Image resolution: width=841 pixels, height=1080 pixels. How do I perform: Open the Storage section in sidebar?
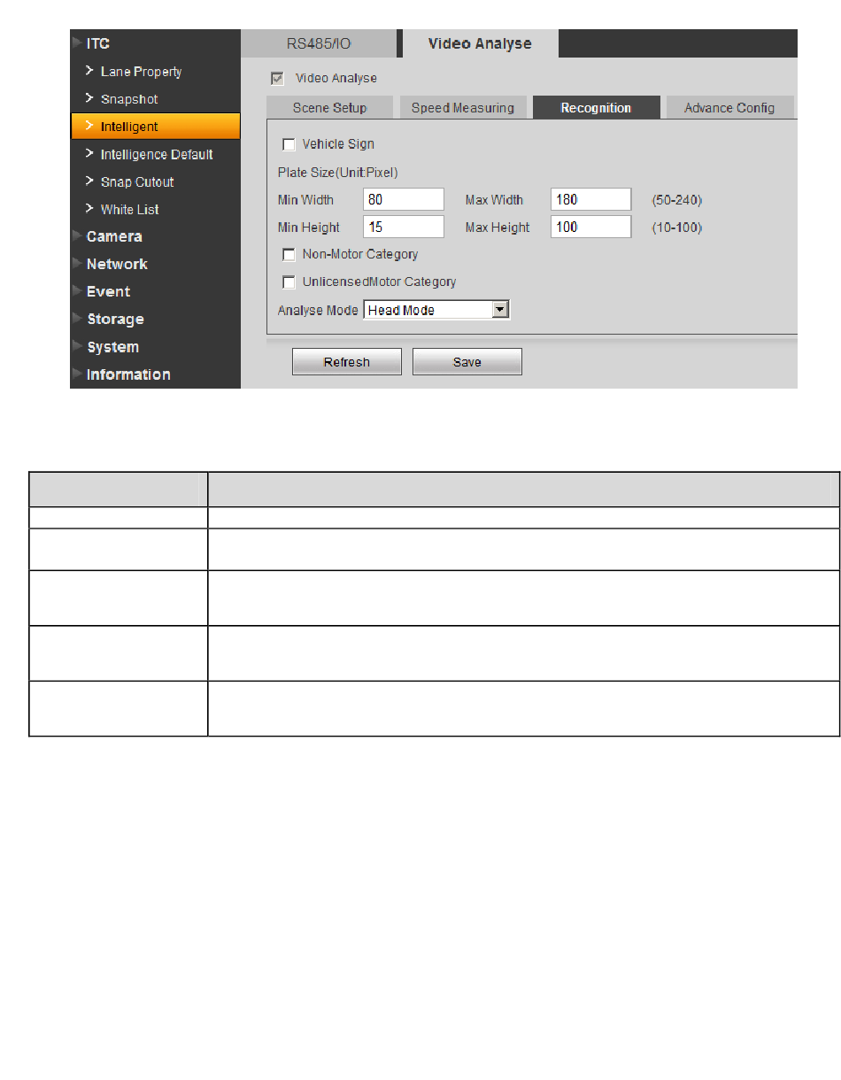tap(114, 320)
